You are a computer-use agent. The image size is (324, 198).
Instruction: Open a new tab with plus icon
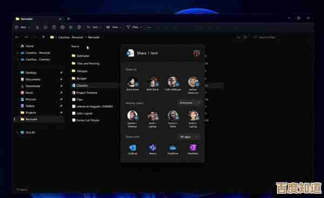click(69, 19)
